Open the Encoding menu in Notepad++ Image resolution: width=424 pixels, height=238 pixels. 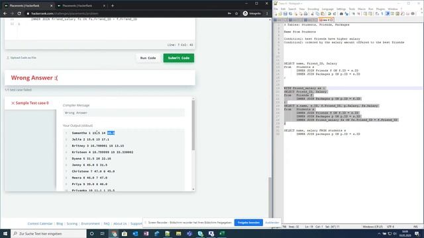[313, 9]
